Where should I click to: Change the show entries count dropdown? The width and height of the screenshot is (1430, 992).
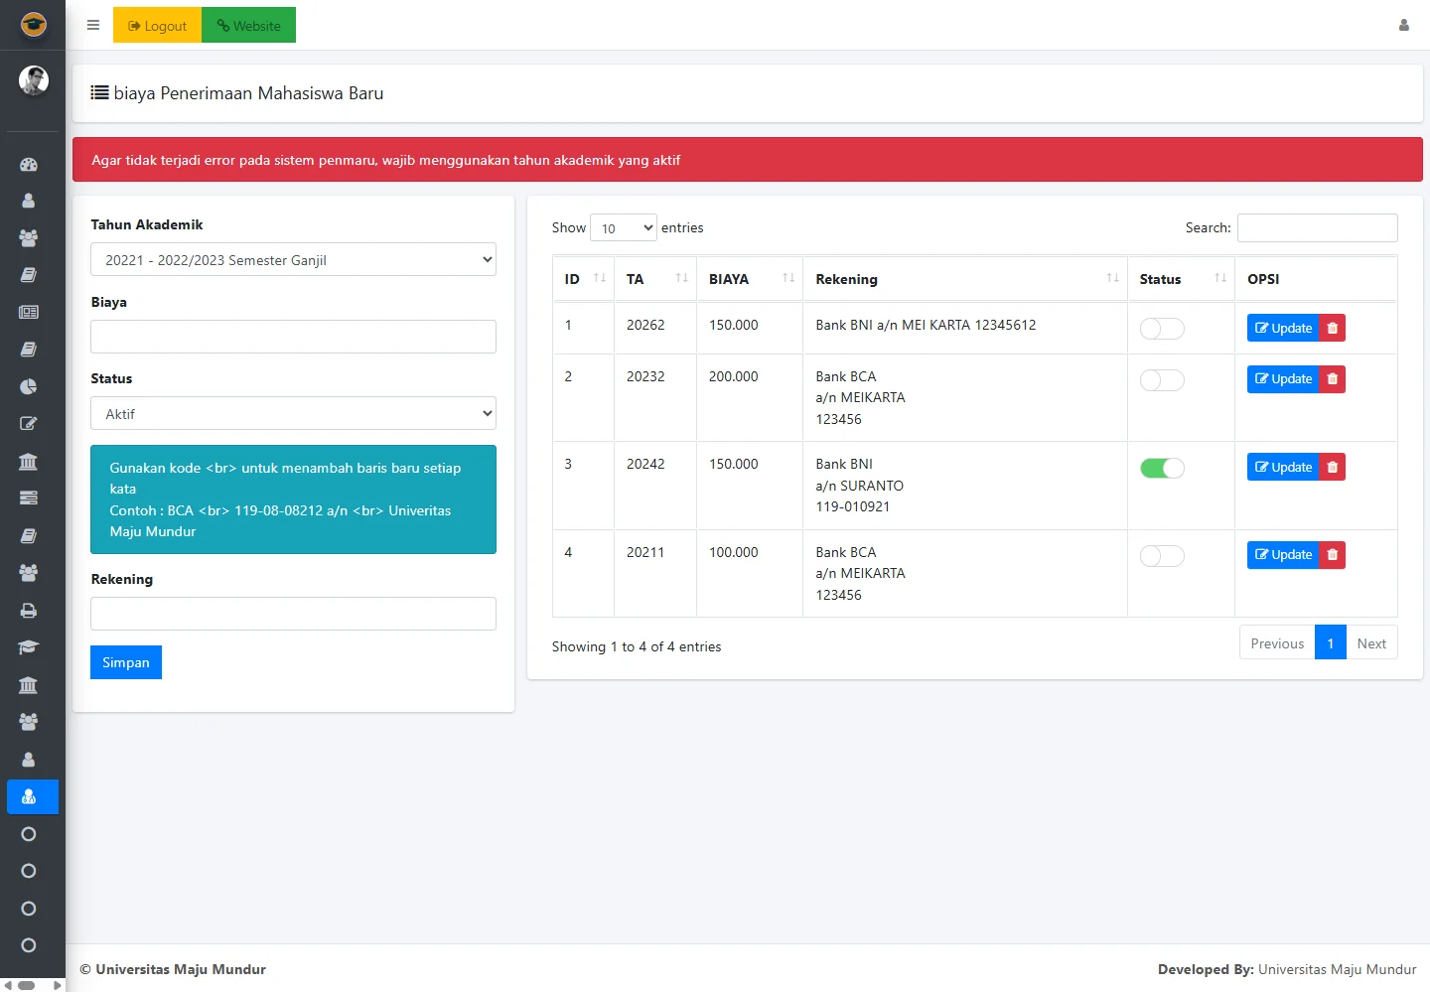coord(623,228)
